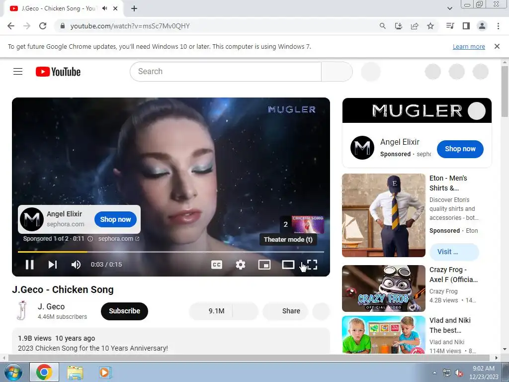509x382 pixels.
Task: Open File Explorer from taskbar
Action: (75, 372)
